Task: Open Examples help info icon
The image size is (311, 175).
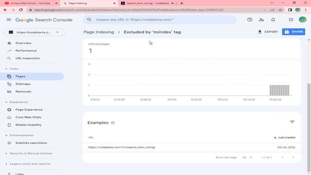Action: tap(113, 123)
